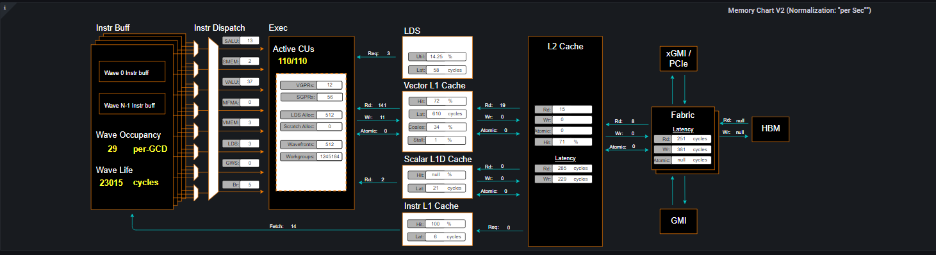Image resolution: width=936 pixels, height=255 pixels.
Task: Click the SMEM value field
Action: click(x=250, y=61)
